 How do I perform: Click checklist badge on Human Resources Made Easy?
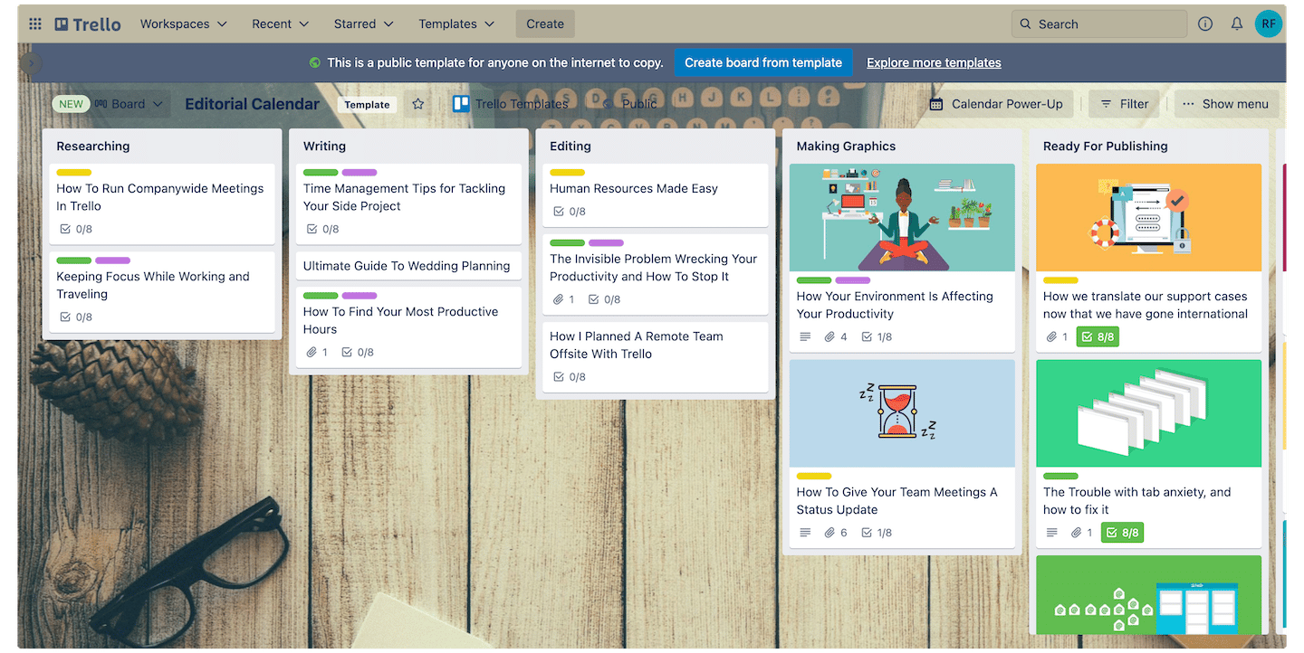(570, 212)
